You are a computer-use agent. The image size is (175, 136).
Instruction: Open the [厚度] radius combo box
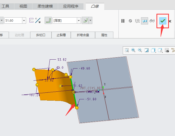65,21
